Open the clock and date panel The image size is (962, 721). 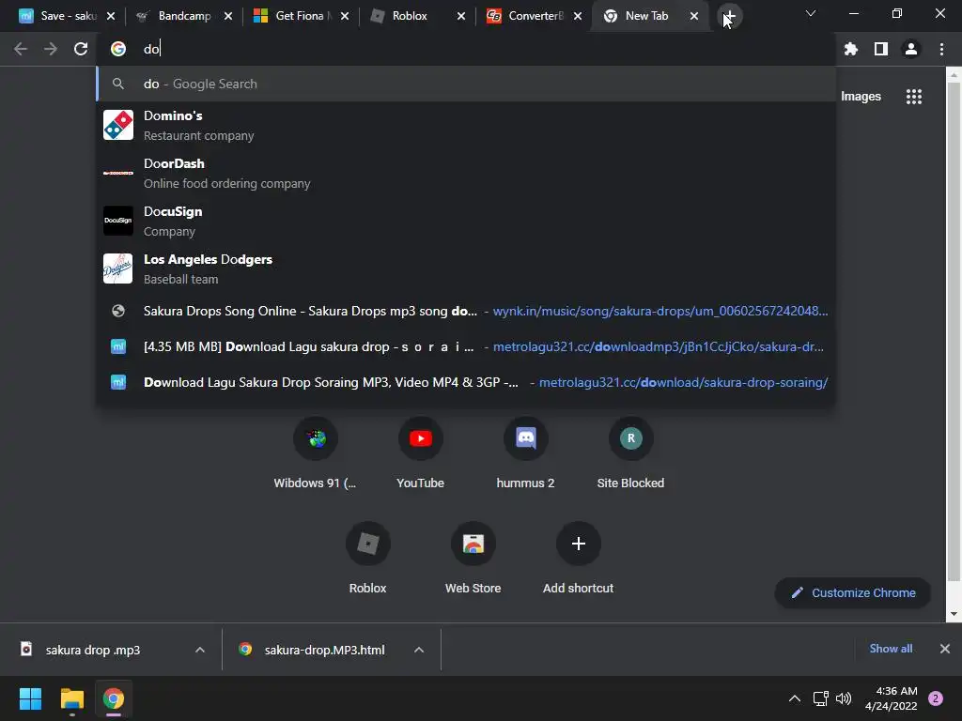pyautogui.click(x=891, y=698)
